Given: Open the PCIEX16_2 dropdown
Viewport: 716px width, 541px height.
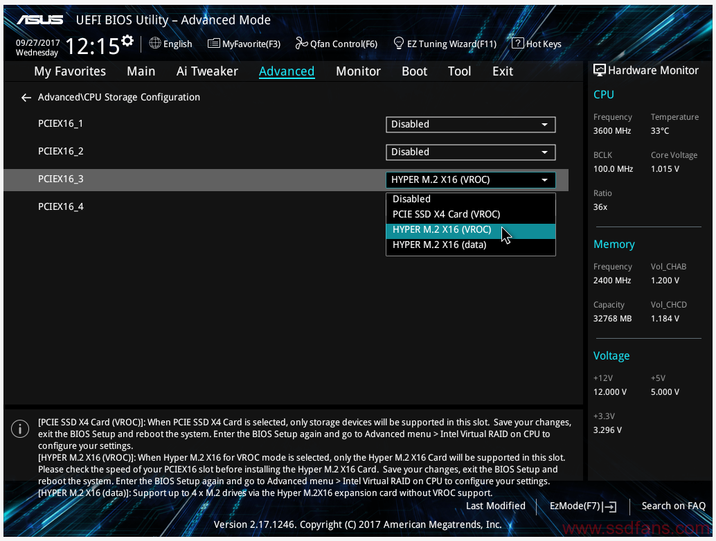Looking at the screenshot, I should click(x=471, y=152).
